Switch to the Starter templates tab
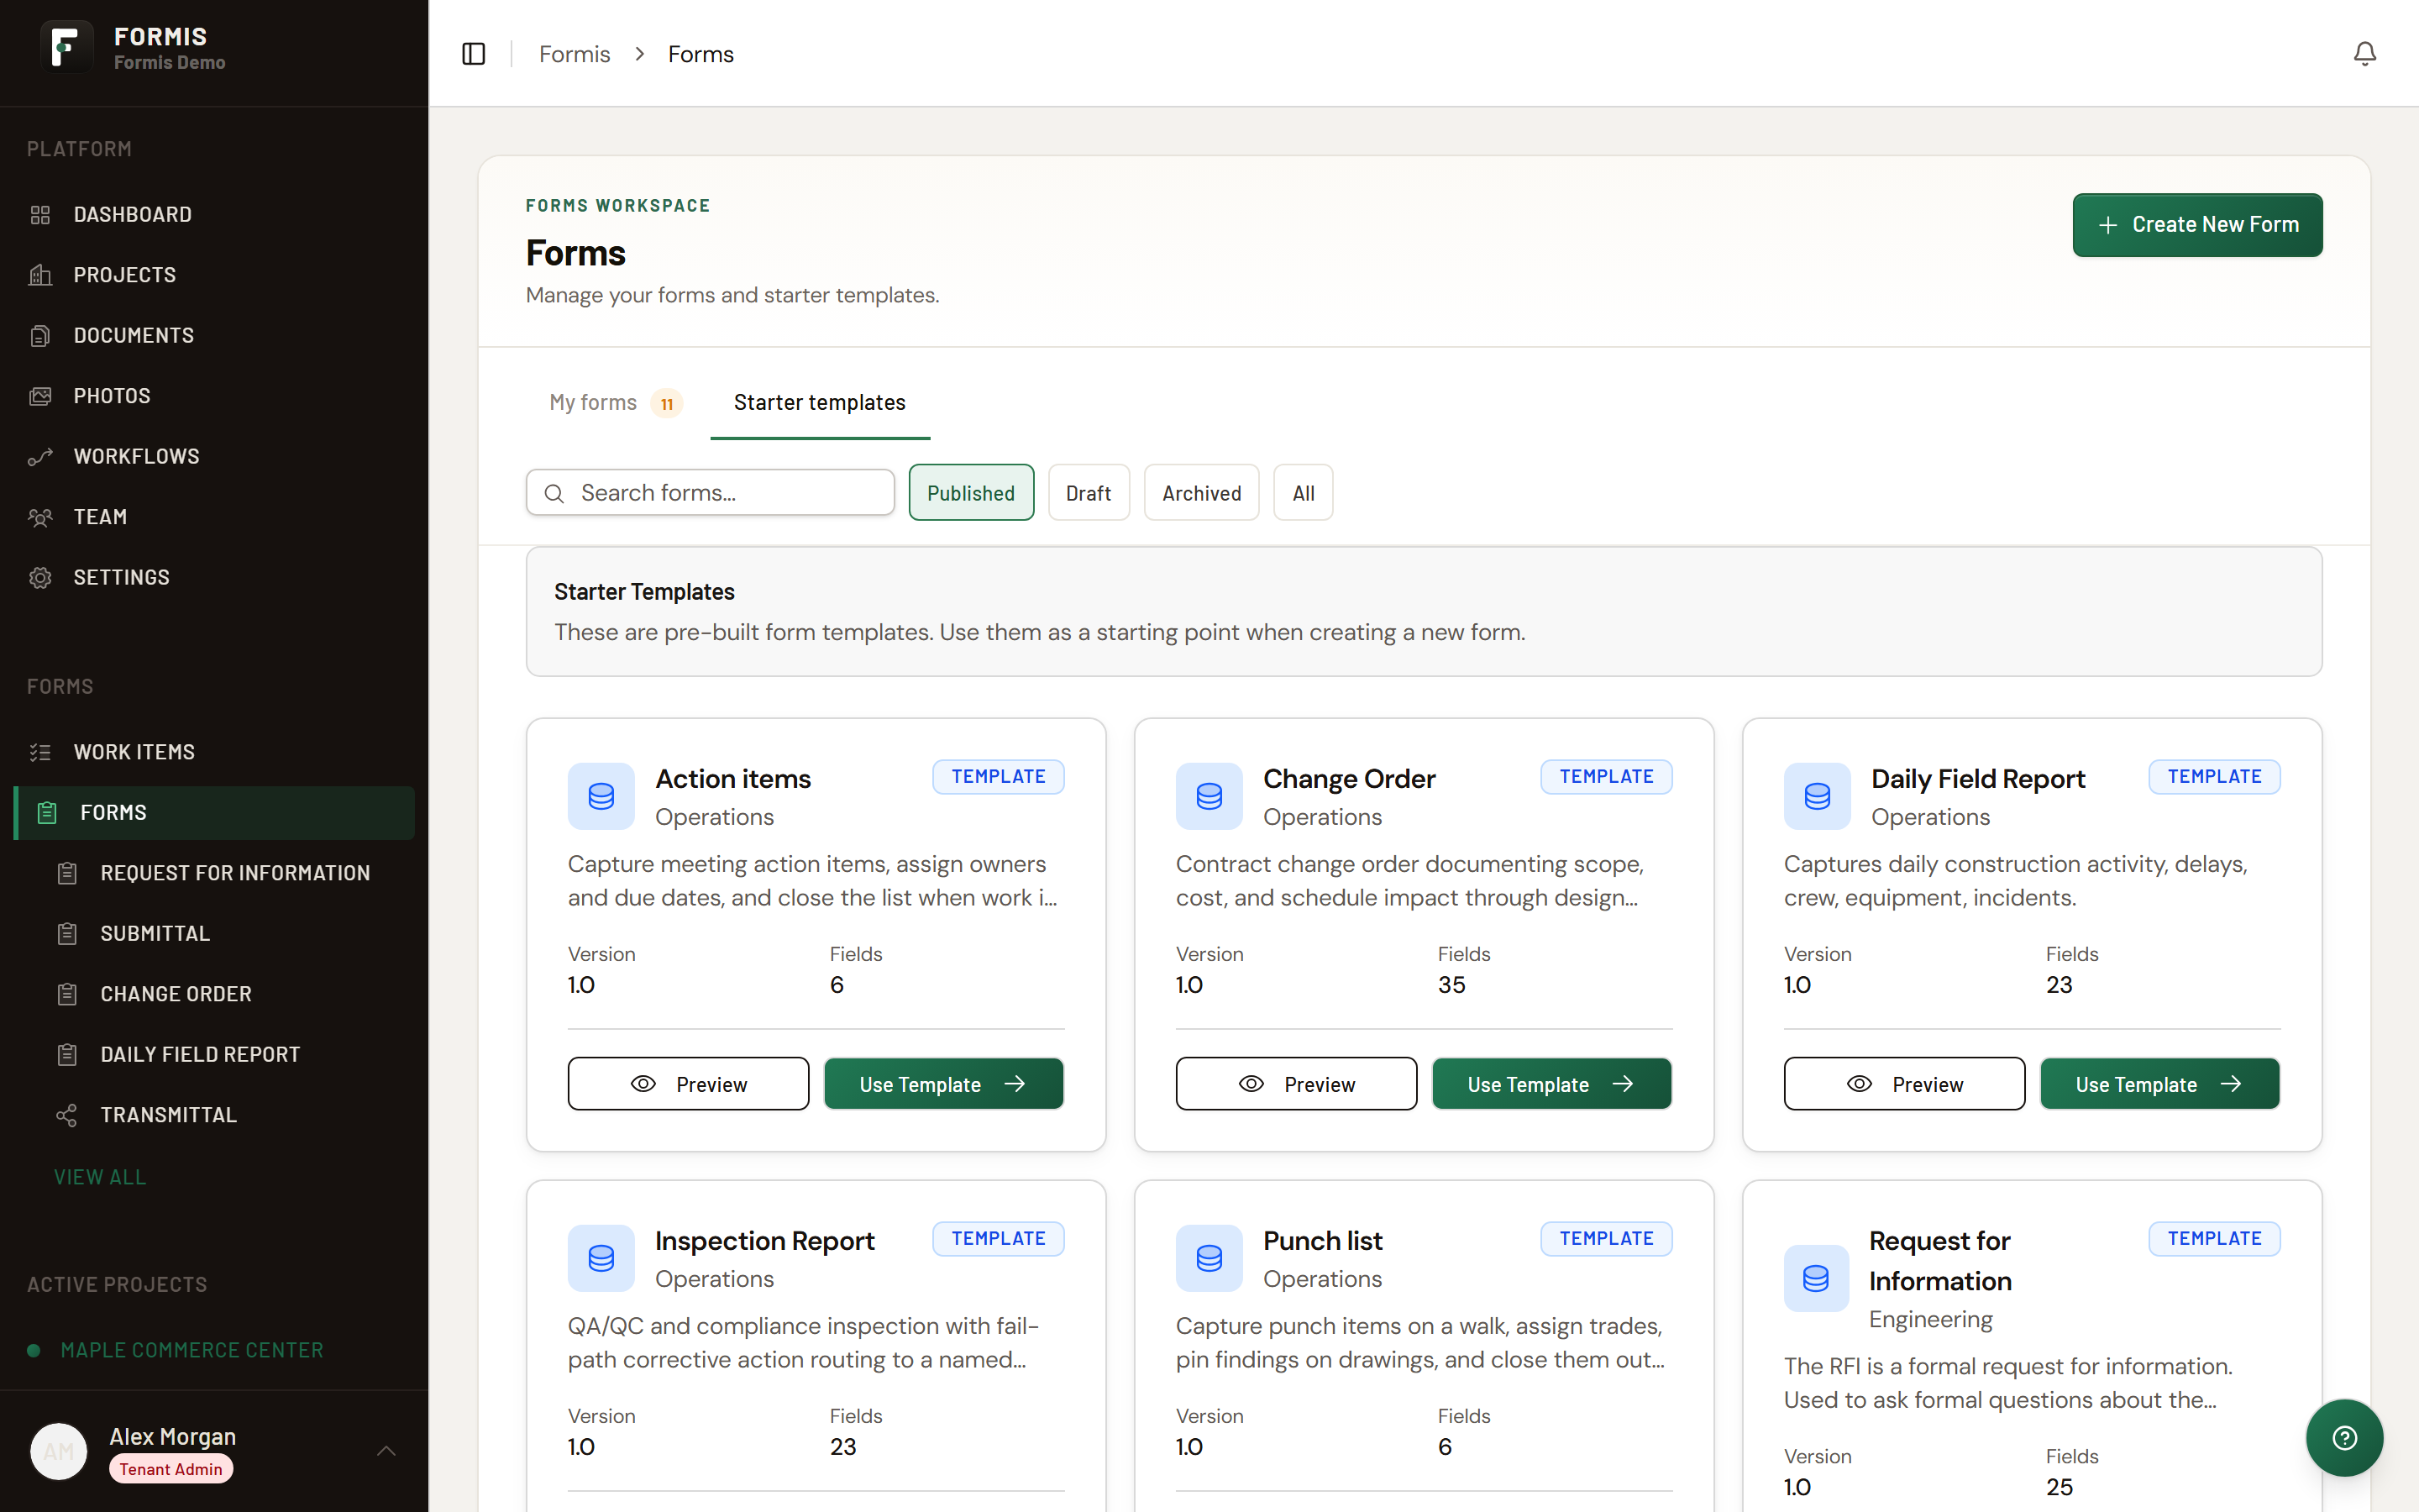This screenshot has height=1512, width=2419. (x=820, y=403)
